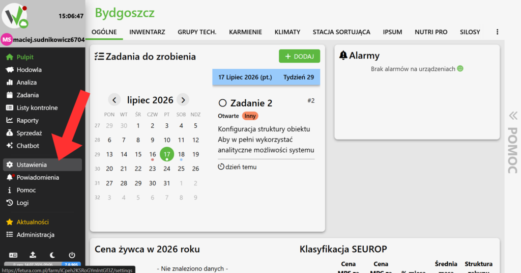The width and height of the screenshot is (521, 273).
Task: Expand the POMOC side panel
Action: tap(513, 143)
